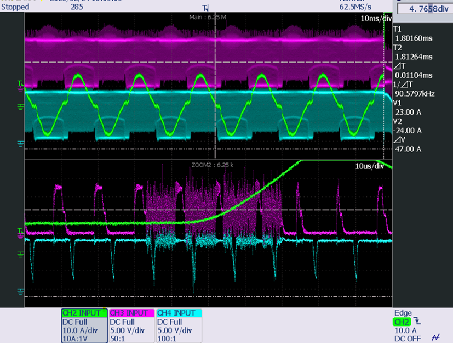Image resolution: width=453 pixels, height=343 pixels.
Task: Click the green trigger level T marker in main window
Action: point(20,83)
